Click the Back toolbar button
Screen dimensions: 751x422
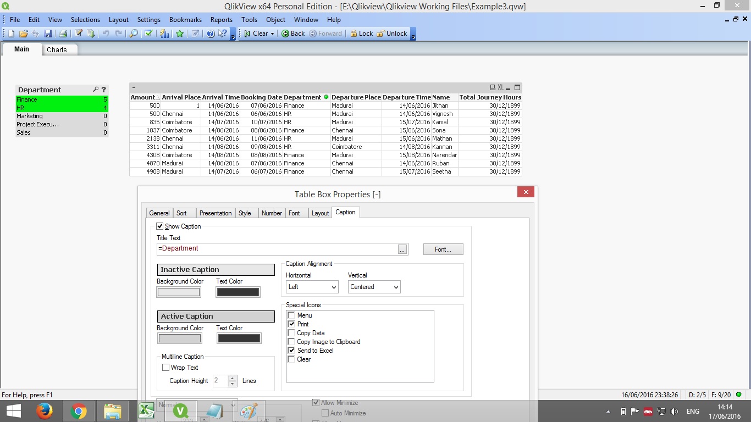click(293, 34)
